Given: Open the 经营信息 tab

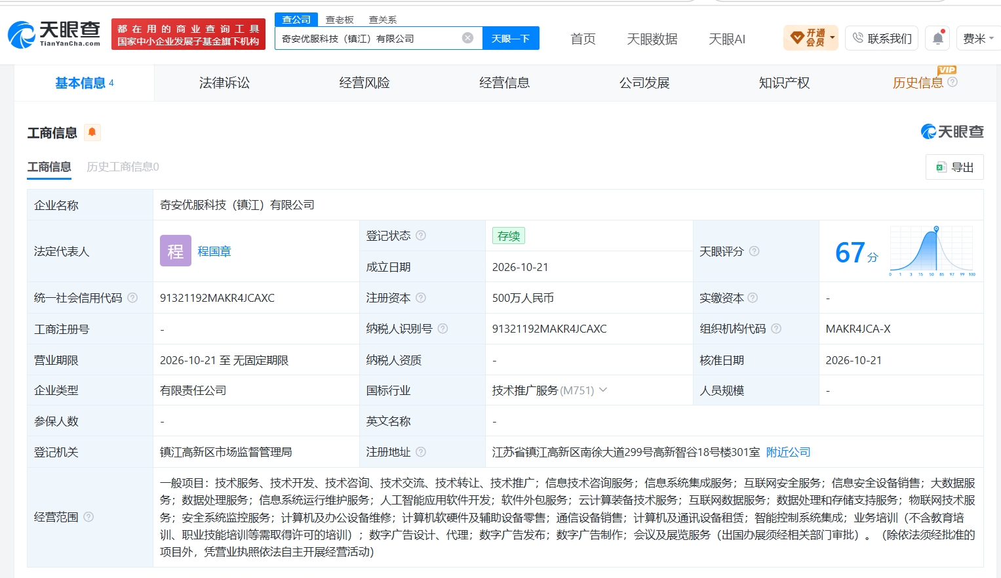Looking at the screenshot, I should (x=505, y=83).
